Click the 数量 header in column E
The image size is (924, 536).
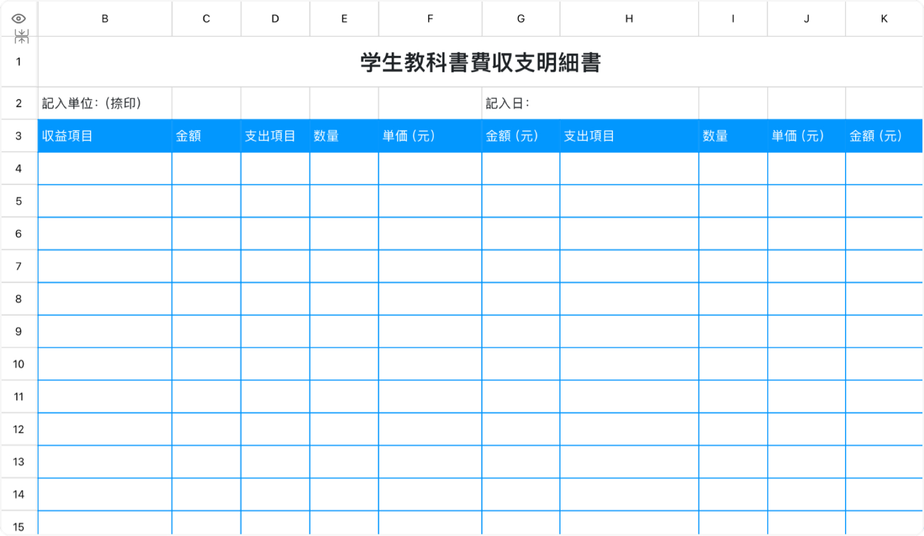pyautogui.click(x=344, y=136)
